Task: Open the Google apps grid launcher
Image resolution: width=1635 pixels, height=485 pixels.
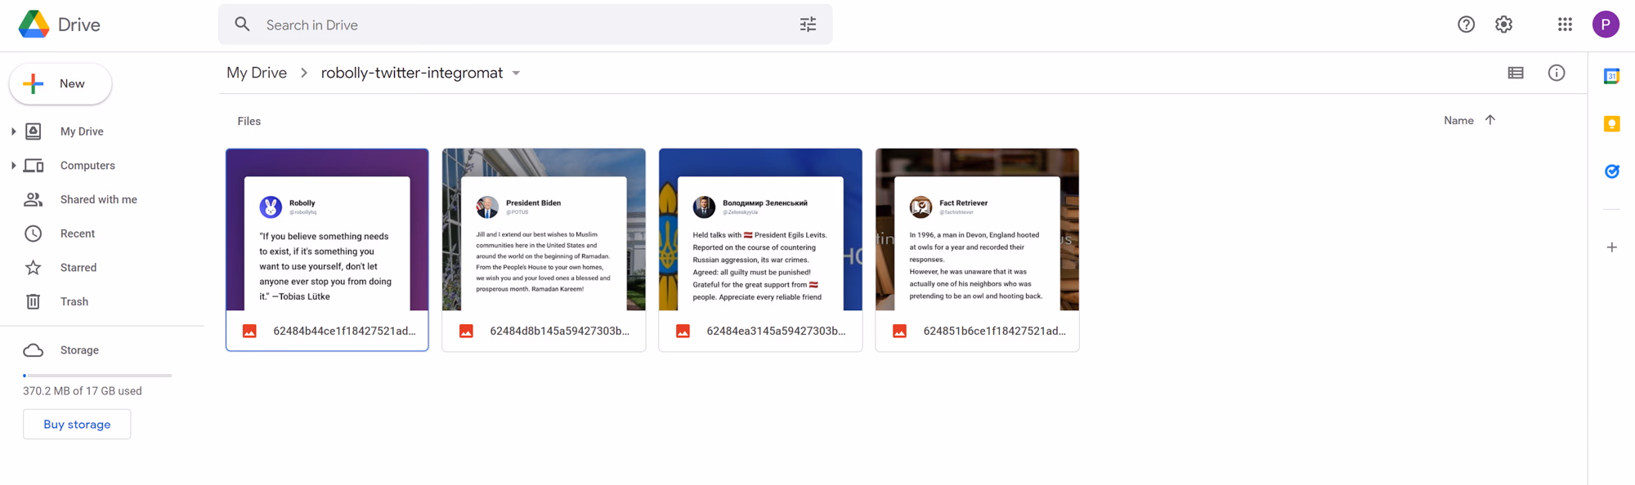Action: pyautogui.click(x=1565, y=24)
